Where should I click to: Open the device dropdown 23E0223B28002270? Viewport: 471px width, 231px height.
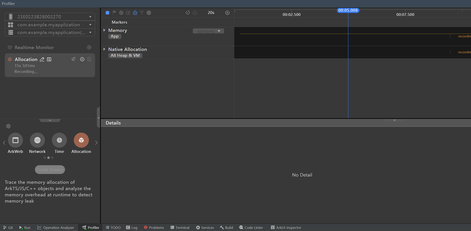[50, 17]
